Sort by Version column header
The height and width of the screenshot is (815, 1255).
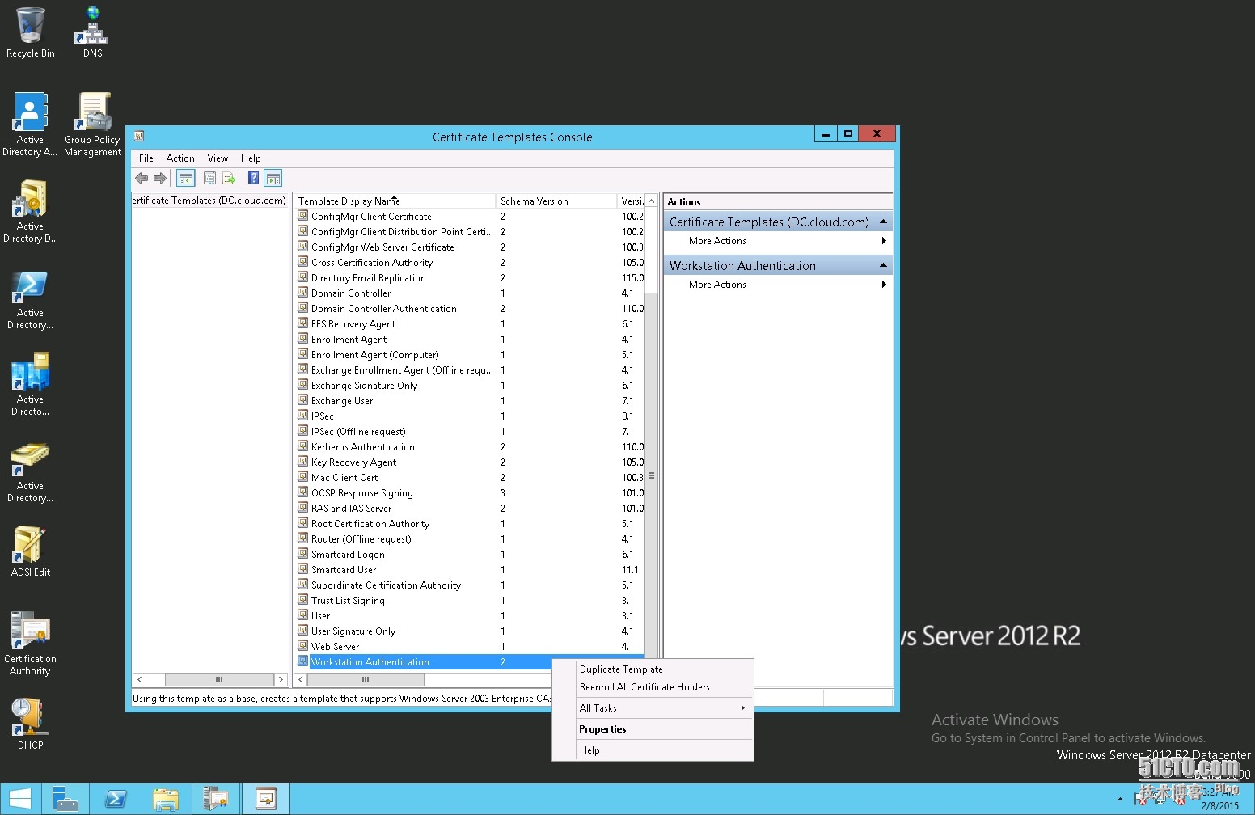pyautogui.click(x=632, y=201)
